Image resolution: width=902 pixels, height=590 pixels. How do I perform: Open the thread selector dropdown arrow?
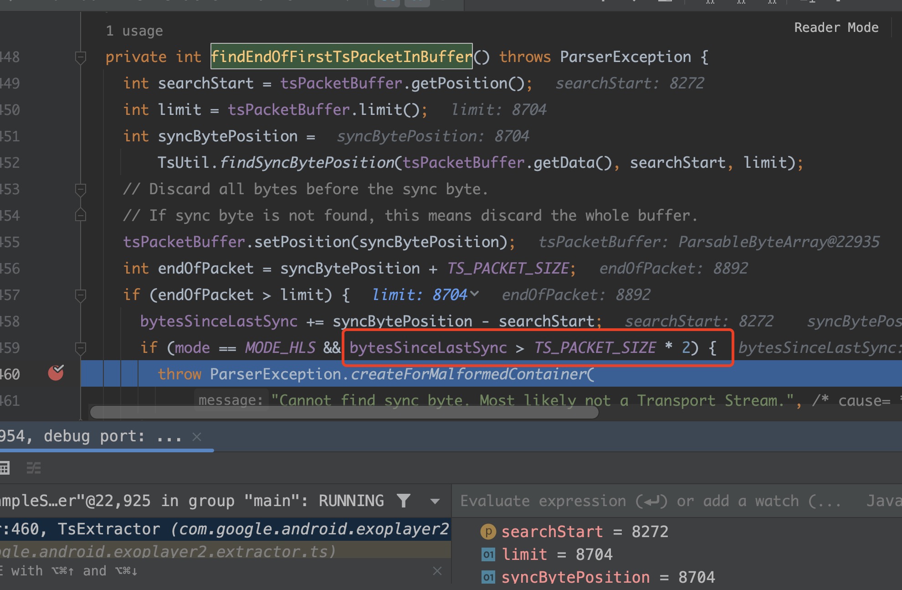point(435,501)
